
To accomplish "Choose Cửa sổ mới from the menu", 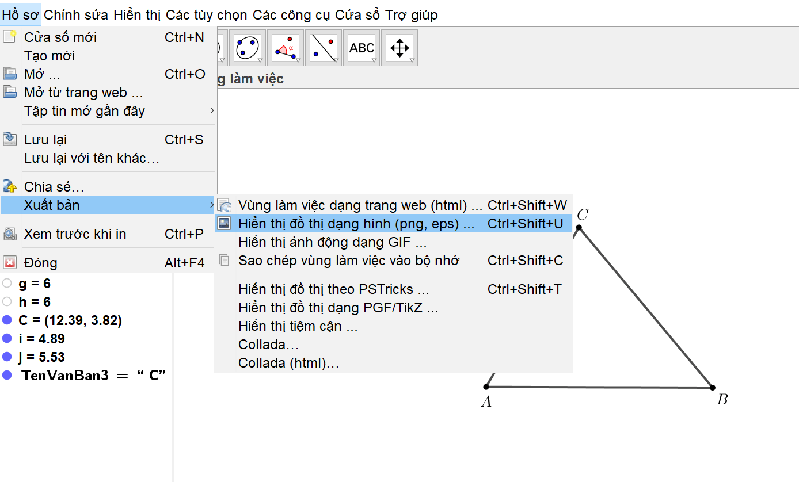I will point(109,37).
